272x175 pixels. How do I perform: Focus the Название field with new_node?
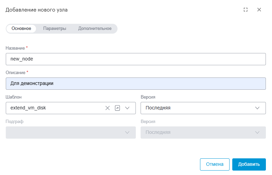(x=135, y=59)
